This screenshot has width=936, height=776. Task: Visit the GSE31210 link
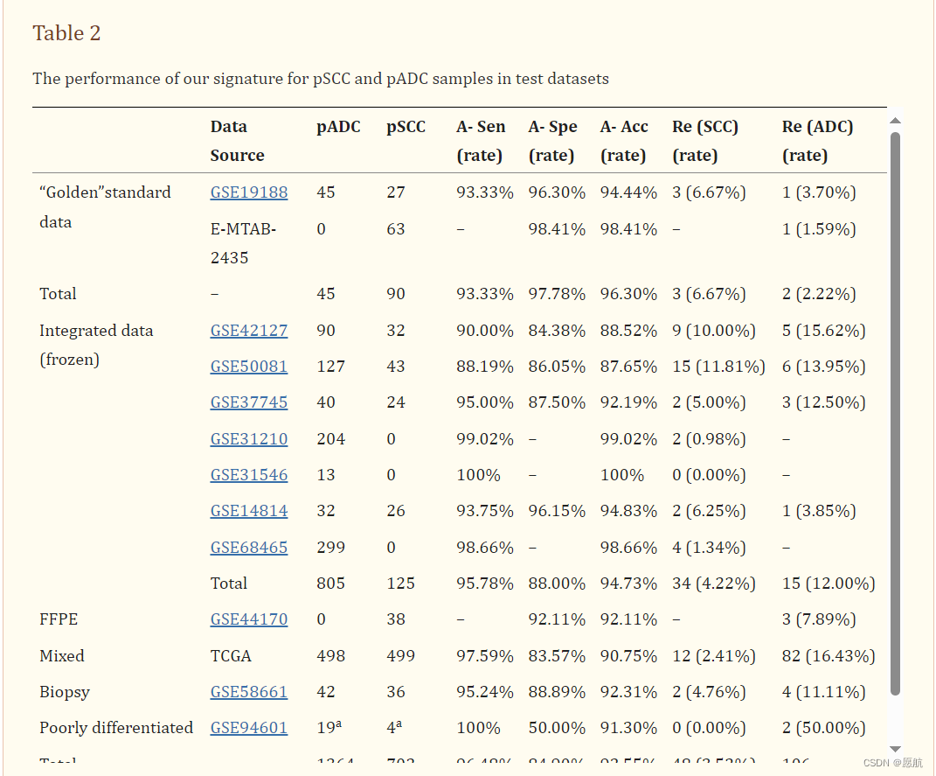(249, 439)
